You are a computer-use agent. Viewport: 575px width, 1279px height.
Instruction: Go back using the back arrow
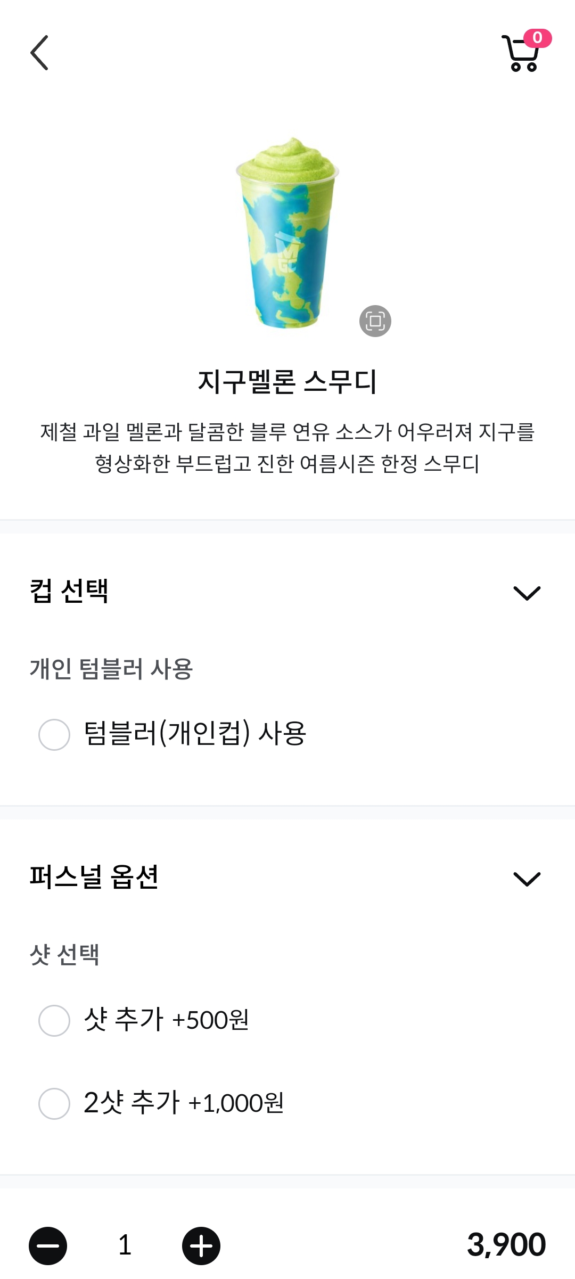pyautogui.click(x=39, y=53)
